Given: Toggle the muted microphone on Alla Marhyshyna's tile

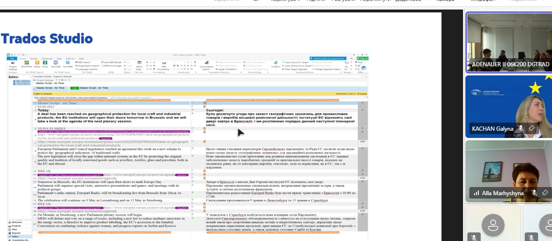Looking at the screenshot, I should [534, 193].
